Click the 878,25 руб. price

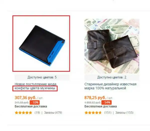pos(95,98)
